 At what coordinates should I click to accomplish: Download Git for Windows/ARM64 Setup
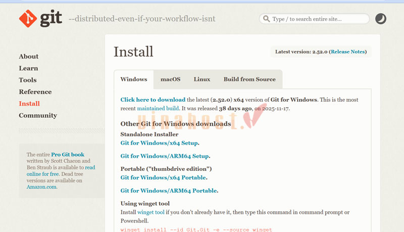tap(165, 156)
